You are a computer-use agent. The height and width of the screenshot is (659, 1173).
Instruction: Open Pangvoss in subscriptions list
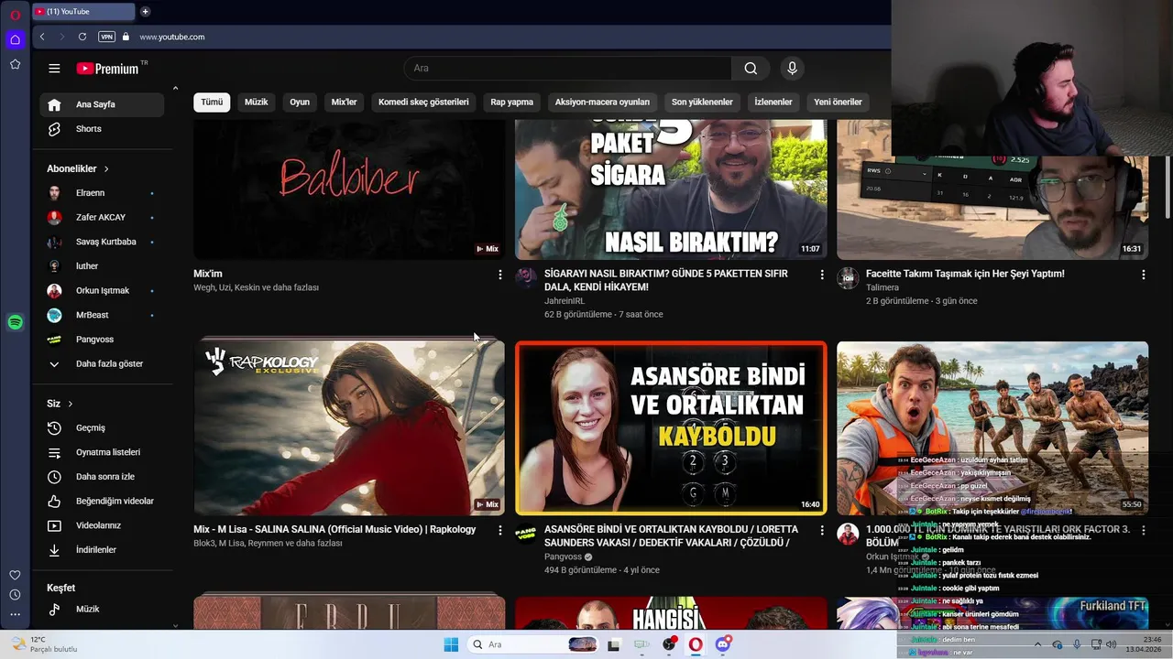pos(102,340)
